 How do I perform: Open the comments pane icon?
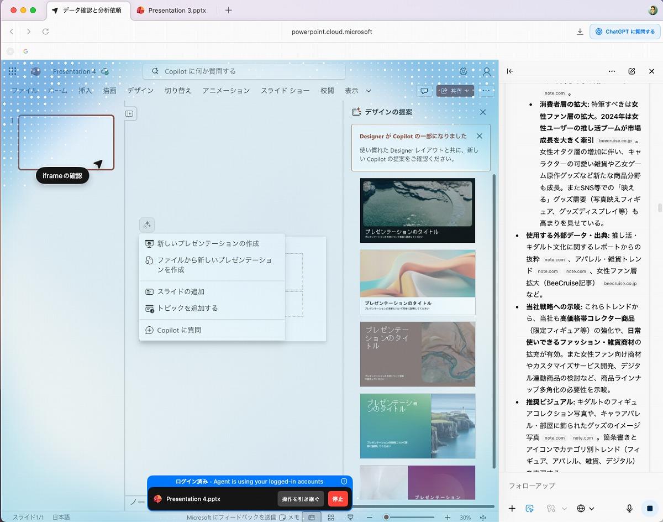point(424,91)
